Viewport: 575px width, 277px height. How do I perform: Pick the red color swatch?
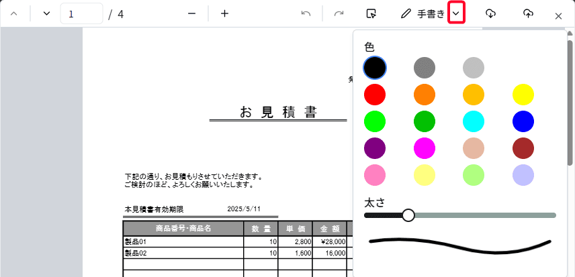click(x=375, y=95)
